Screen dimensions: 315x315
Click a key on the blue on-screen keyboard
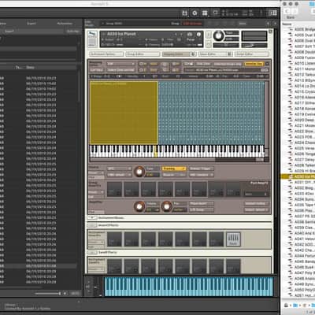(189, 287)
